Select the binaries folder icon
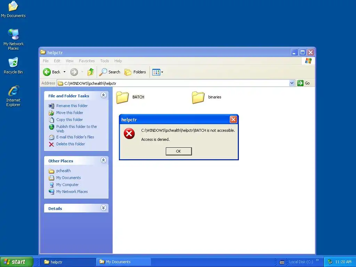Image resolution: width=356 pixels, height=267 pixels. 198,97
